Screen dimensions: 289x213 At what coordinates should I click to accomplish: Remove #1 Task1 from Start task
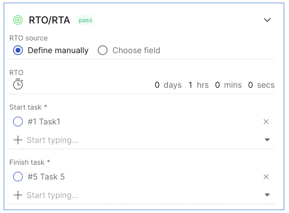266,122
